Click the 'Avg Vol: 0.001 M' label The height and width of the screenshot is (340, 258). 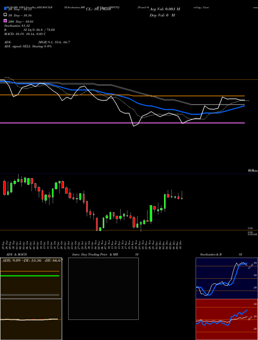(x=165, y=9)
